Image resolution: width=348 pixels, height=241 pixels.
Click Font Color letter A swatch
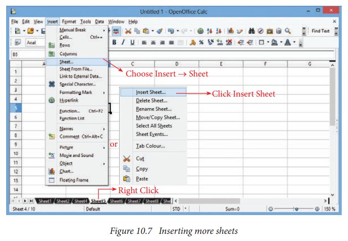[288, 42]
